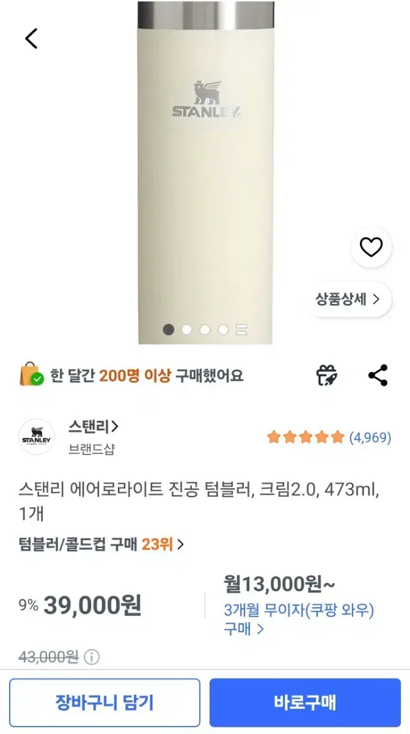Select the first image carousel dot
The image size is (410, 734).
pyautogui.click(x=169, y=330)
